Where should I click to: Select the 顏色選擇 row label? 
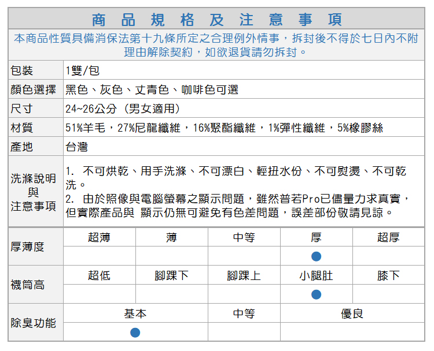tap(34, 90)
